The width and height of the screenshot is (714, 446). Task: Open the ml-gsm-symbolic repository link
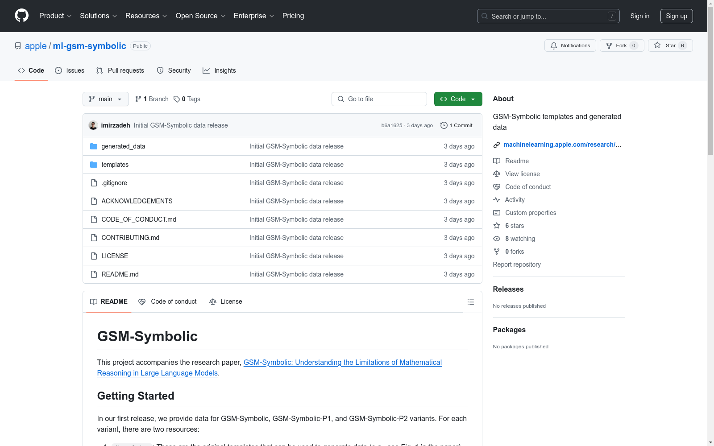90,46
